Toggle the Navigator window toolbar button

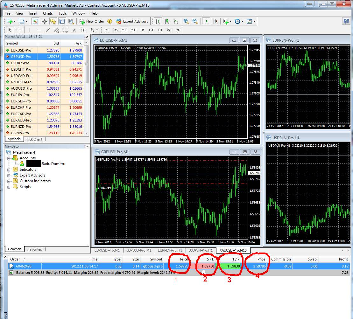tap(53, 21)
